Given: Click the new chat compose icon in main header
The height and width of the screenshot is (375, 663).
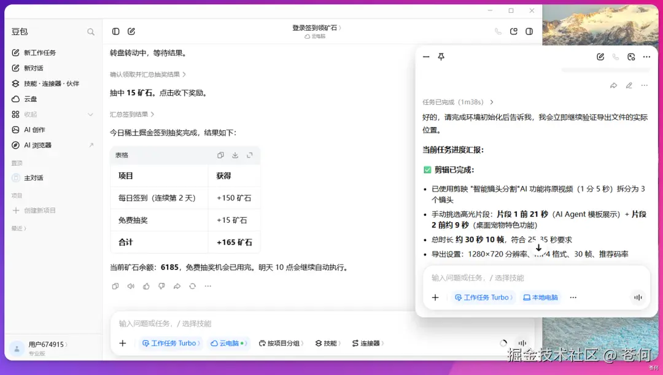Looking at the screenshot, I should pyautogui.click(x=131, y=31).
